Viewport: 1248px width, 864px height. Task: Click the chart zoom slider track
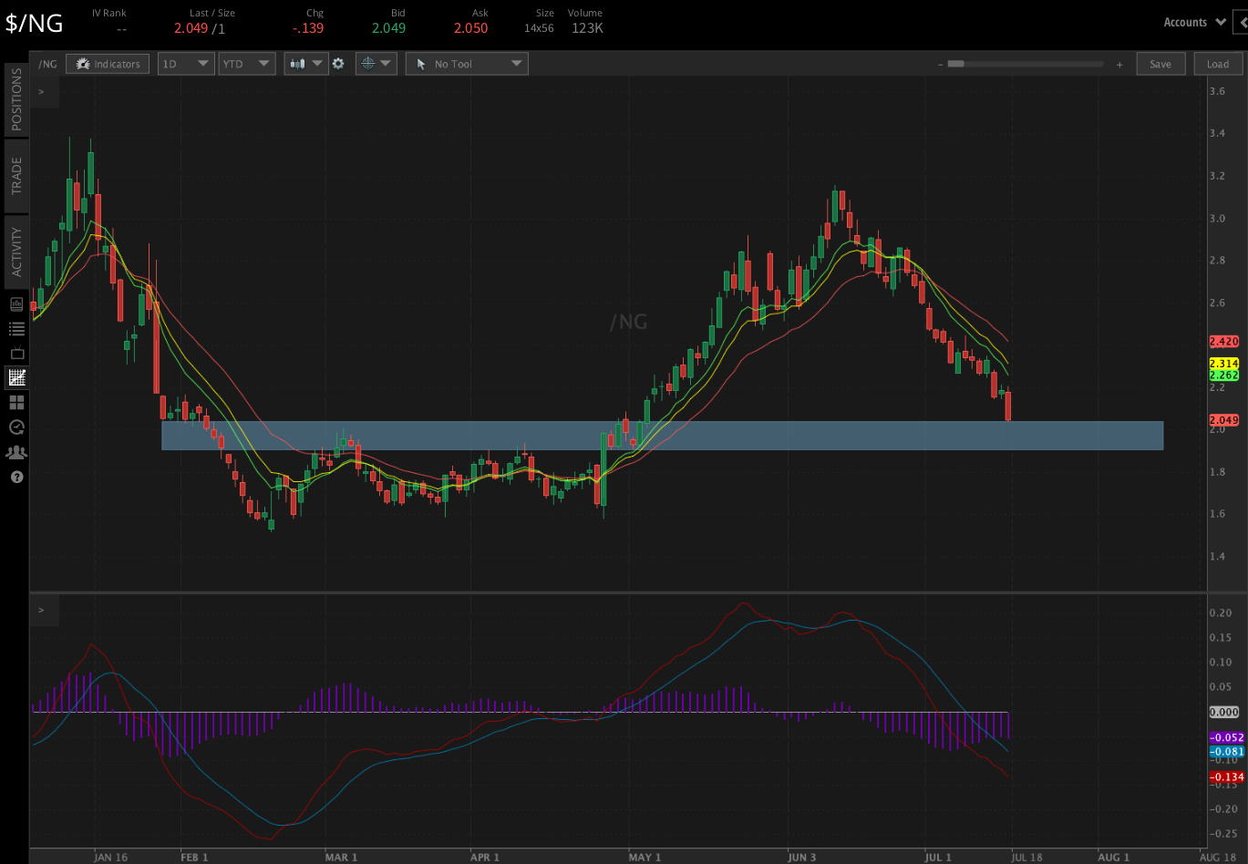point(1030,64)
